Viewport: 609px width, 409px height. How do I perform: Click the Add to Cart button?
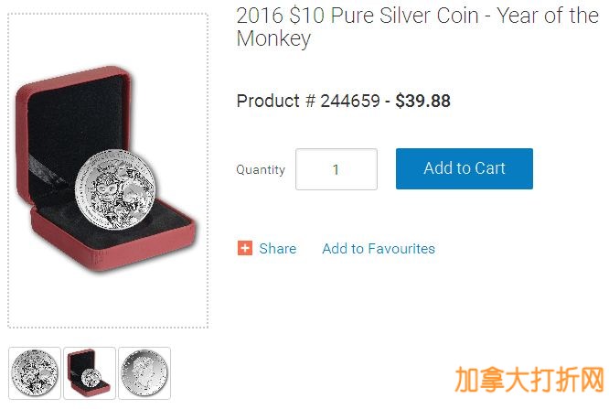pyautogui.click(x=465, y=168)
